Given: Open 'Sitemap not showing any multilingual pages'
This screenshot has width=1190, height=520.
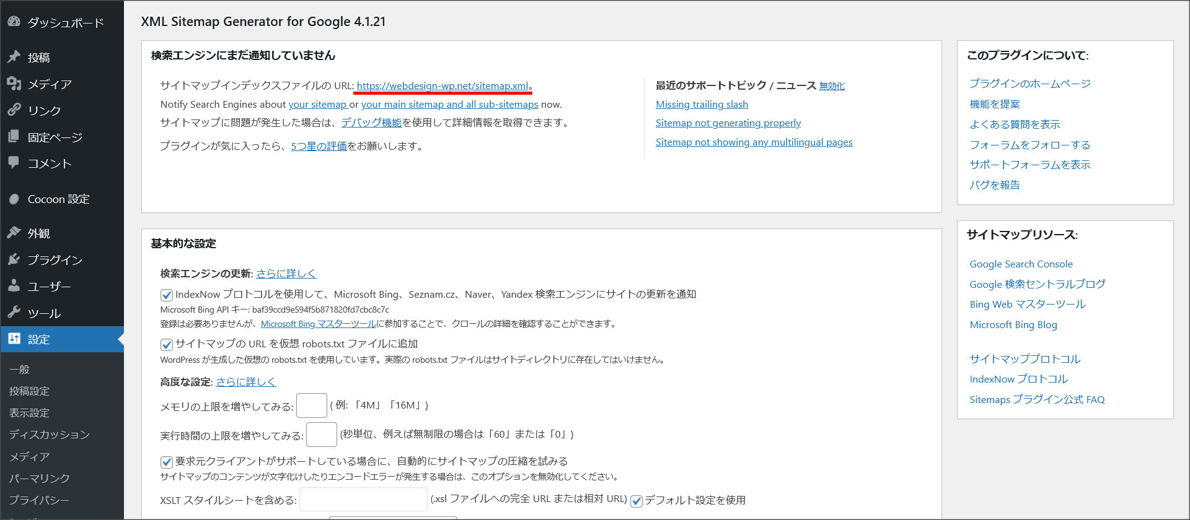Looking at the screenshot, I should [754, 142].
